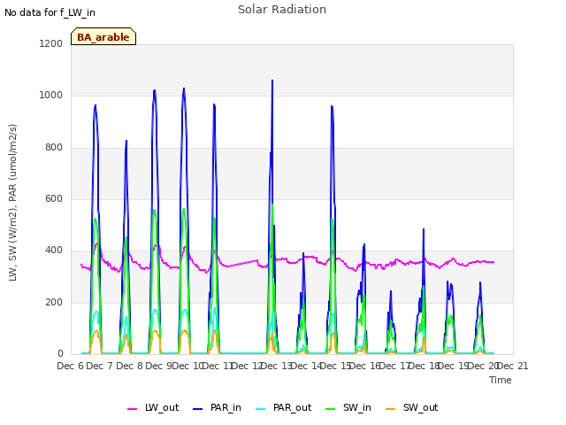Click the Dec 7 x-axis label
Screen dimensions: 566x425
(x=99, y=366)
